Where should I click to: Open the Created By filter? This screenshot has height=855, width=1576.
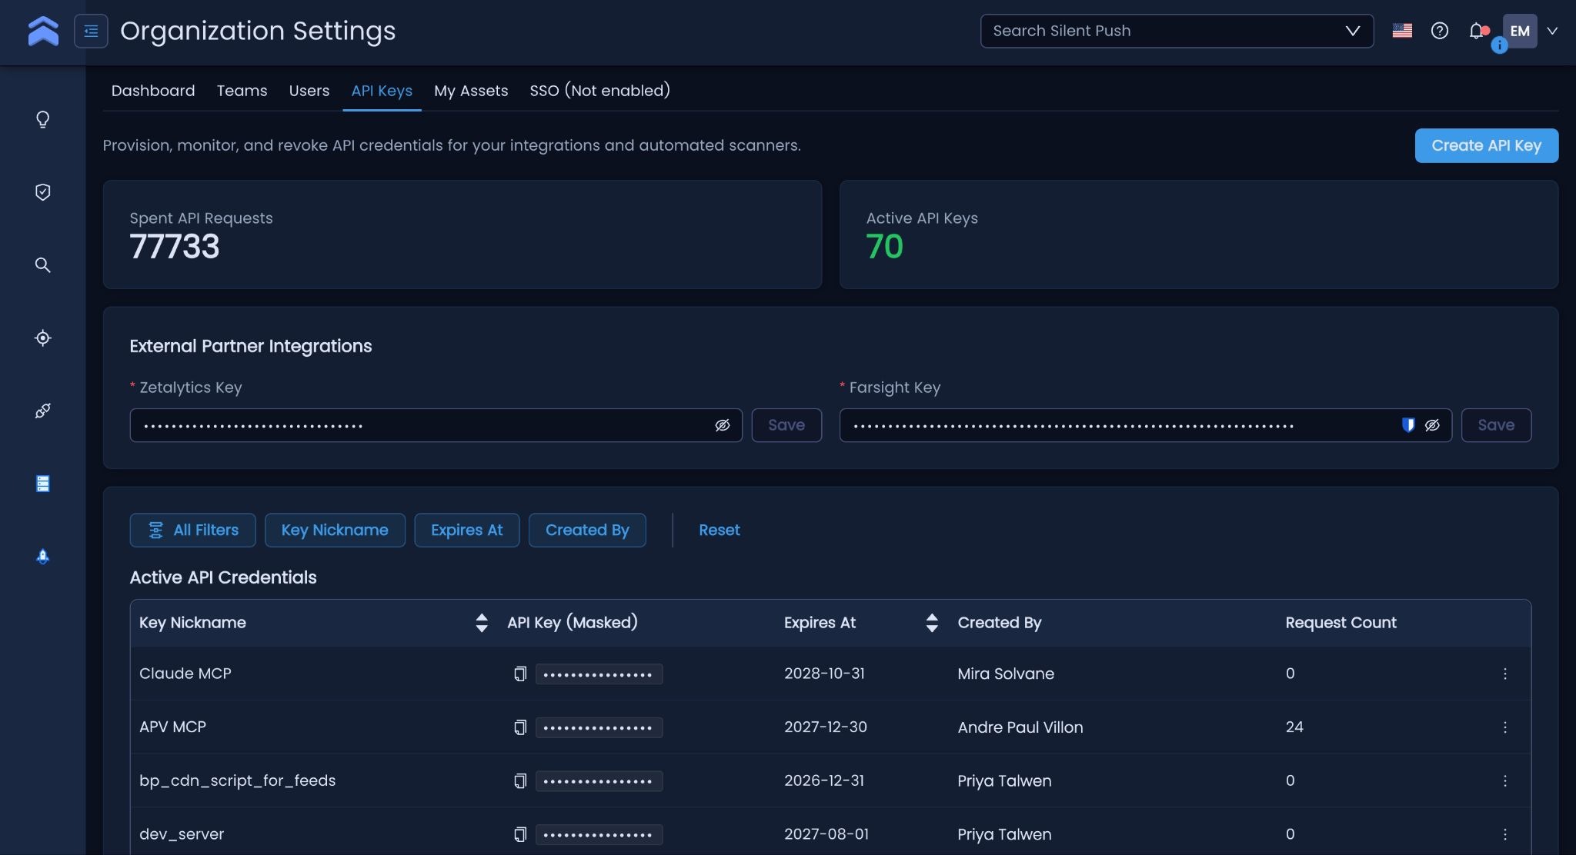coord(587,531)
